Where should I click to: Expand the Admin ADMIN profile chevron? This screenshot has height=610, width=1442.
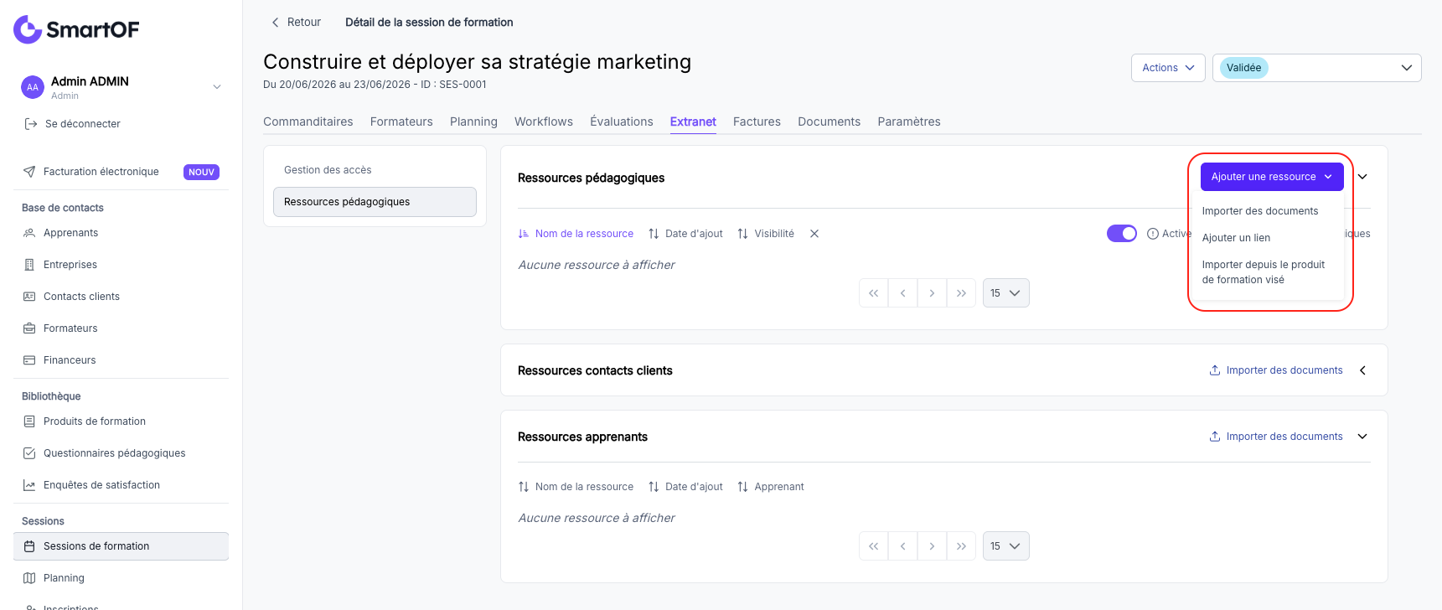217,87
